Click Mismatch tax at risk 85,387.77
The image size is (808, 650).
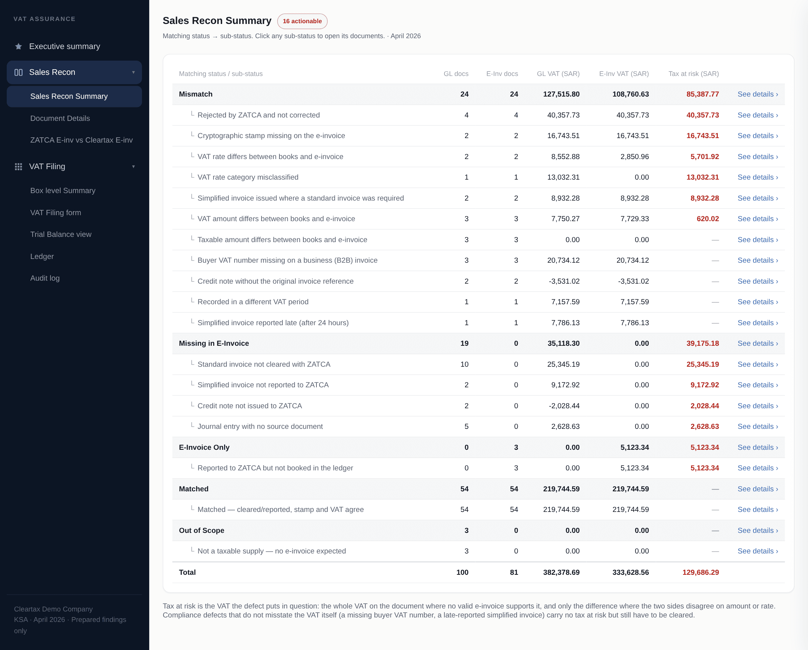point(702,94)
